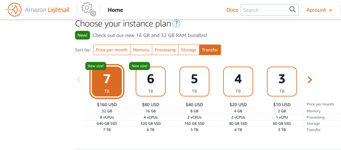
Task: Sort plans by Processing
Action: pos(165,50)
